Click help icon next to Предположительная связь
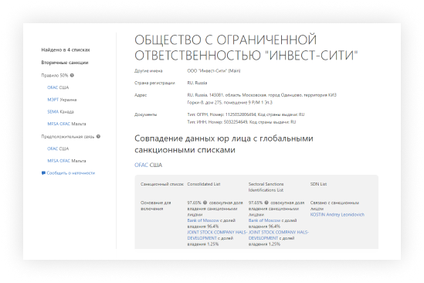Screen dimensions: 424x283 pyautogui.click(x=98, y=137)
